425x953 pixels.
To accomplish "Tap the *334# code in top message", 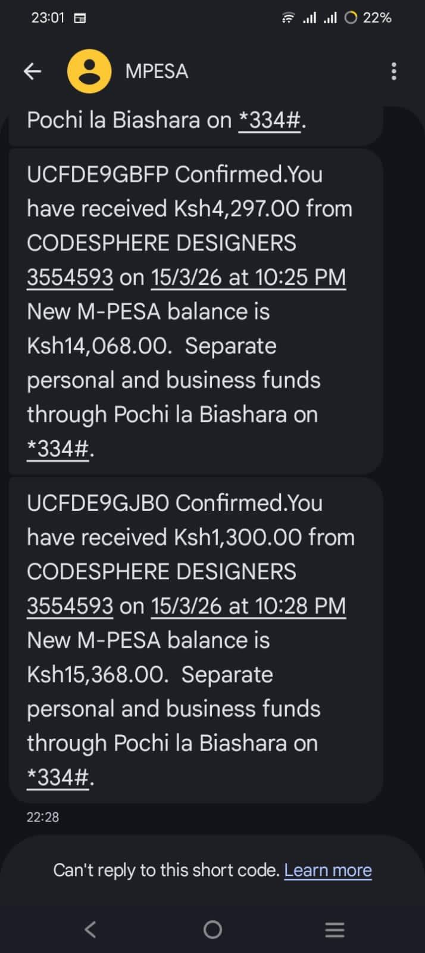I will pos(270,120).
